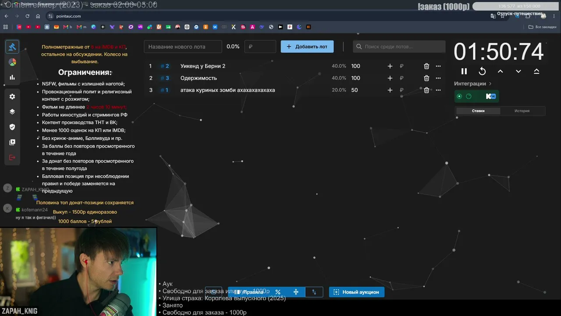Click the timer display 01:50:74
561x316 pixels.
click(x=499, y=52)
